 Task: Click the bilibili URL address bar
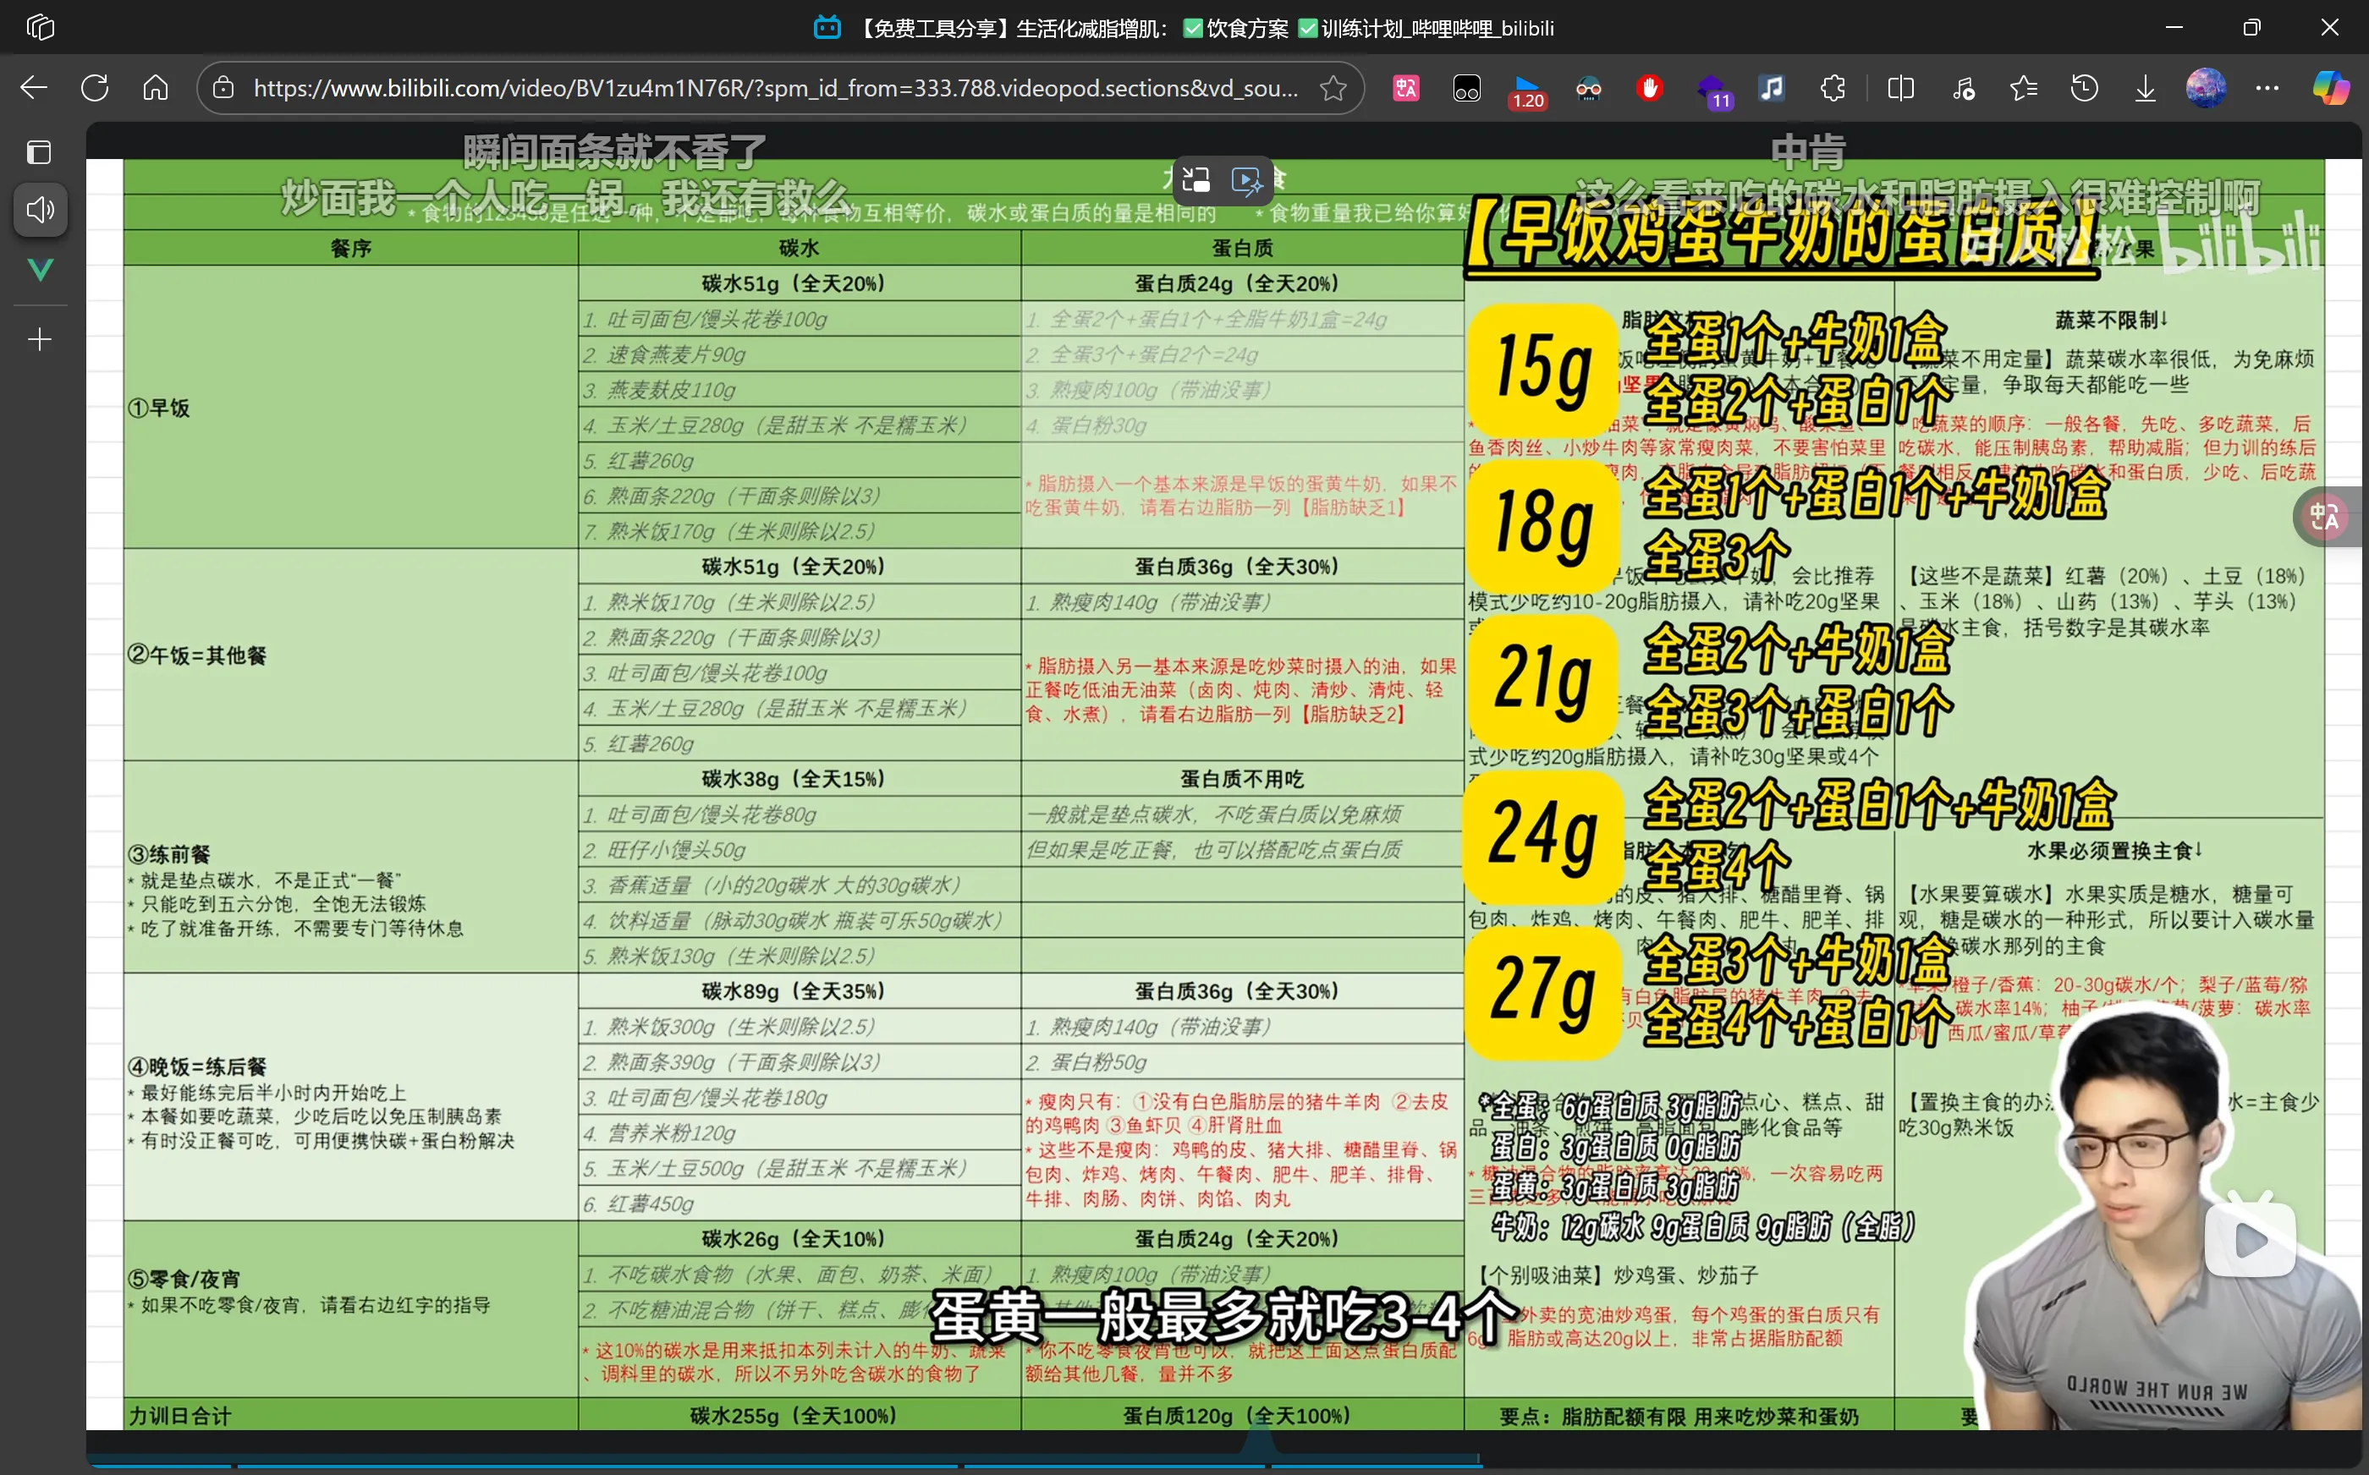(776, 89)
